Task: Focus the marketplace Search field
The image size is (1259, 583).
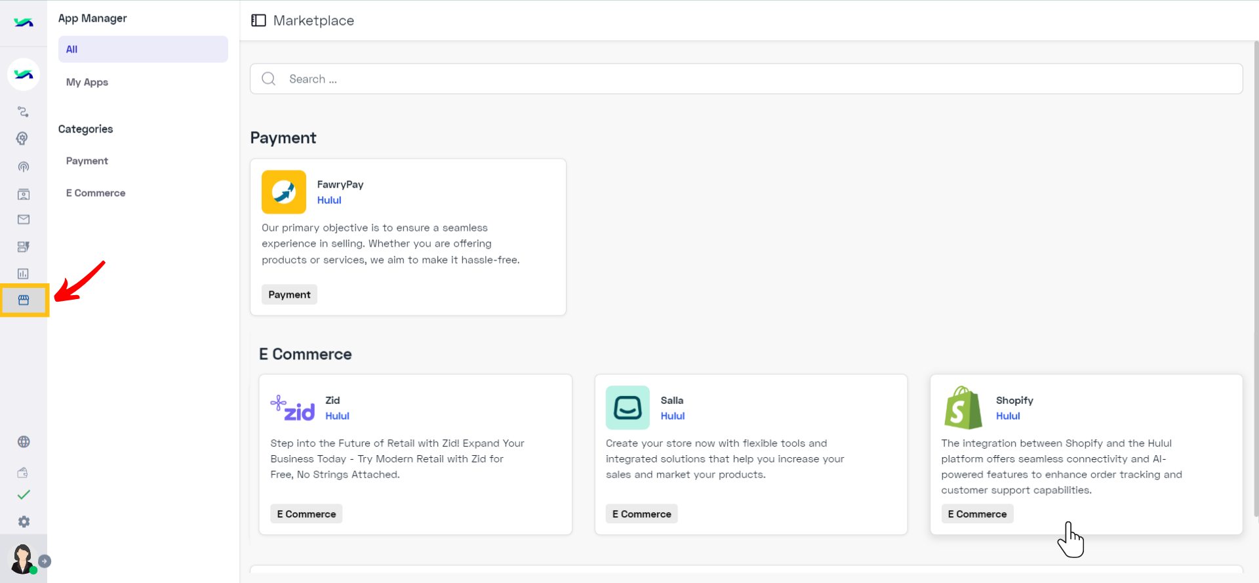Action: pos(746,79)
